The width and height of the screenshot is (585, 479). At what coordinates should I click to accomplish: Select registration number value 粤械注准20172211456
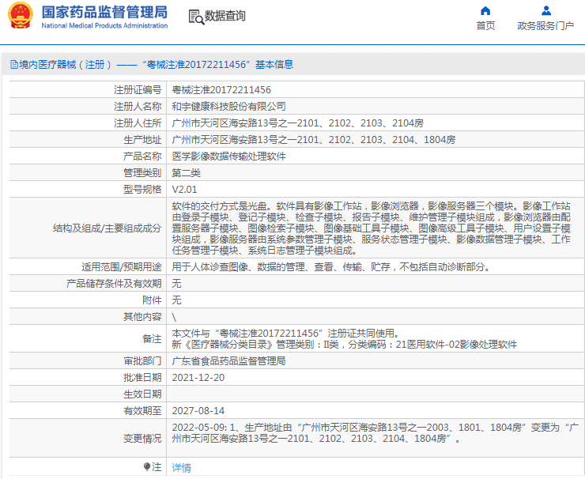click(221, 90)
